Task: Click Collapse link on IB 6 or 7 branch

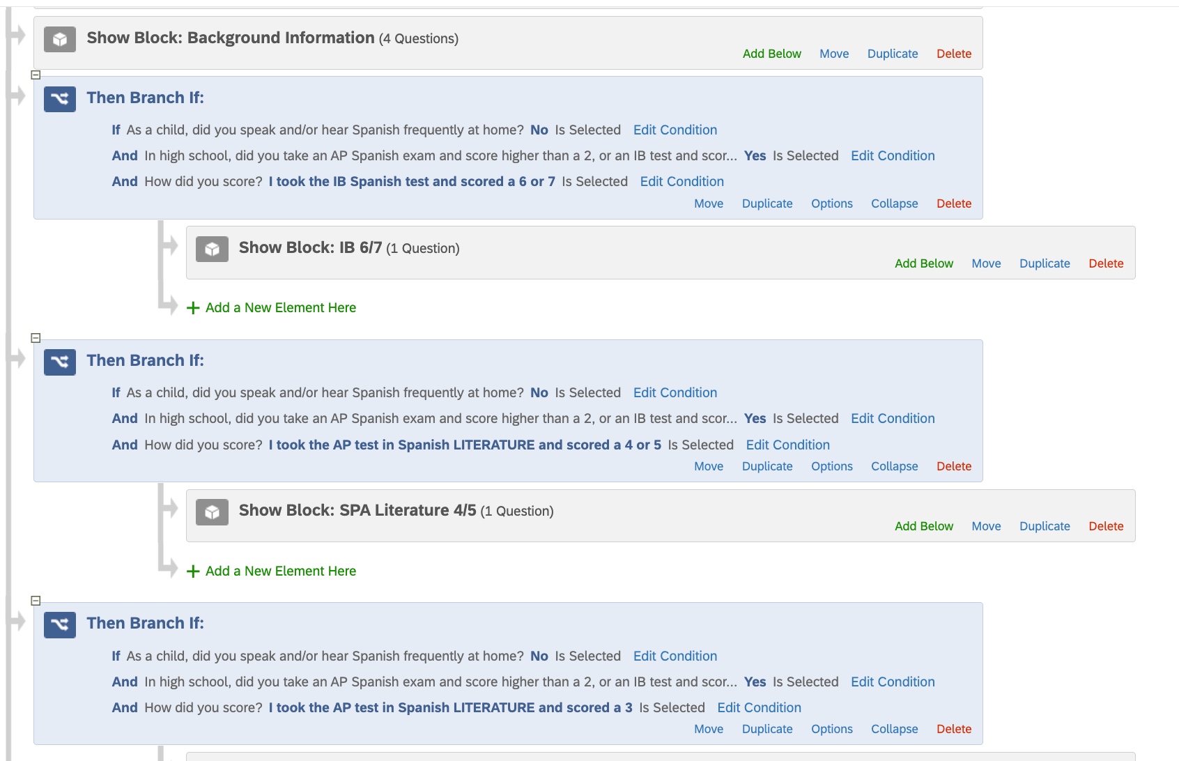Action: click(x=895, y=203)
